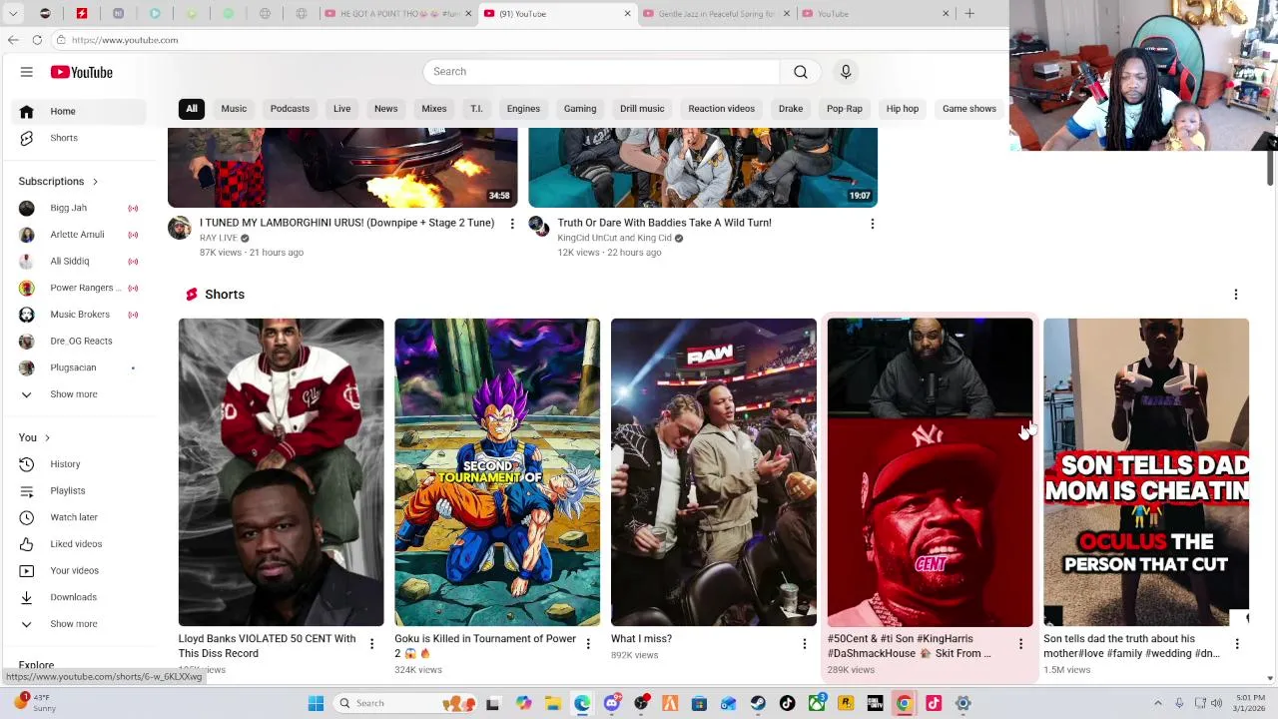Select the Pop Rap chip
1278x719 pixels.
[x=845, y=109]
